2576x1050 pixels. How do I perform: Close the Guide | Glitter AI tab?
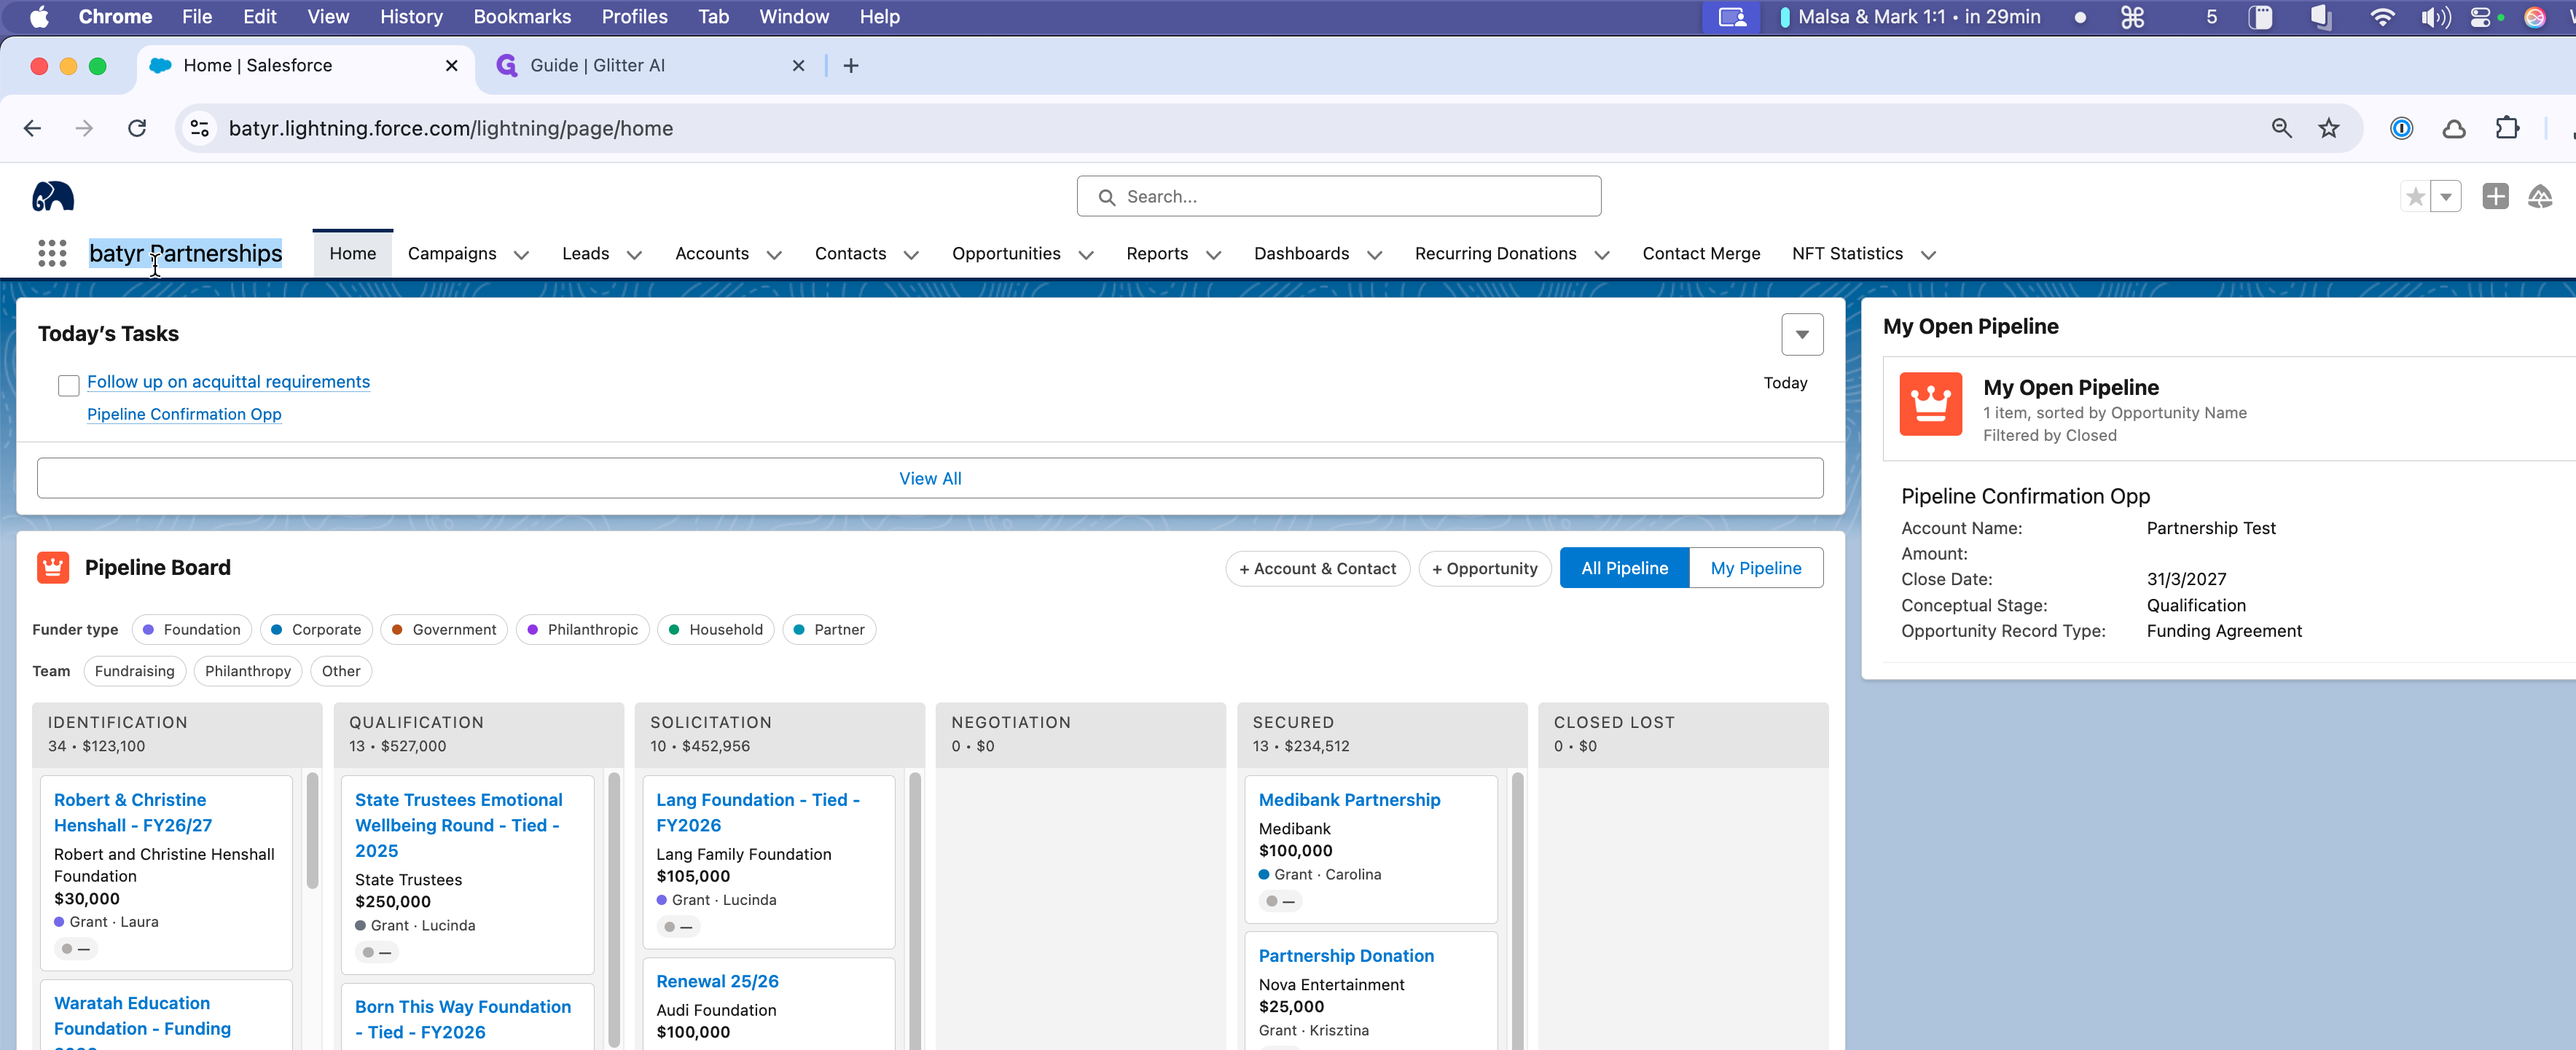798,66
